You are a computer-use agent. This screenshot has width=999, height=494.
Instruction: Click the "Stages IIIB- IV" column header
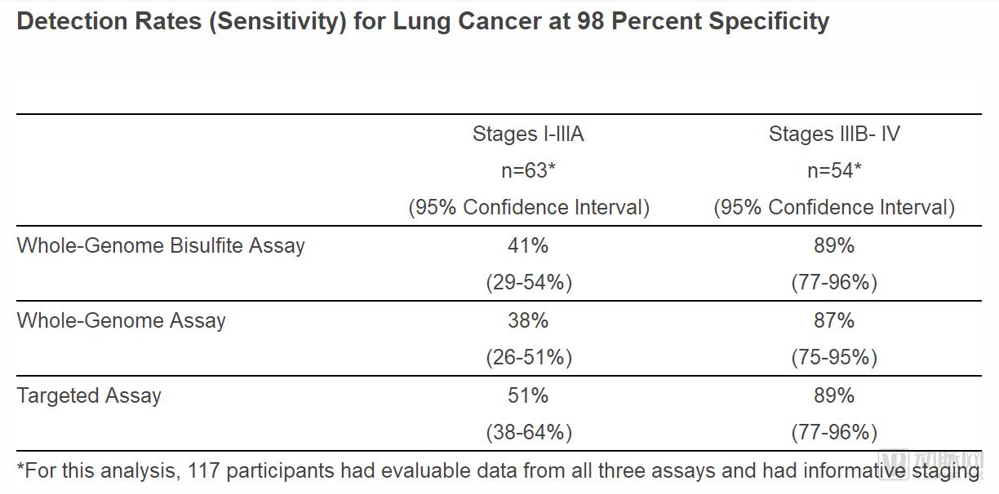833,134
